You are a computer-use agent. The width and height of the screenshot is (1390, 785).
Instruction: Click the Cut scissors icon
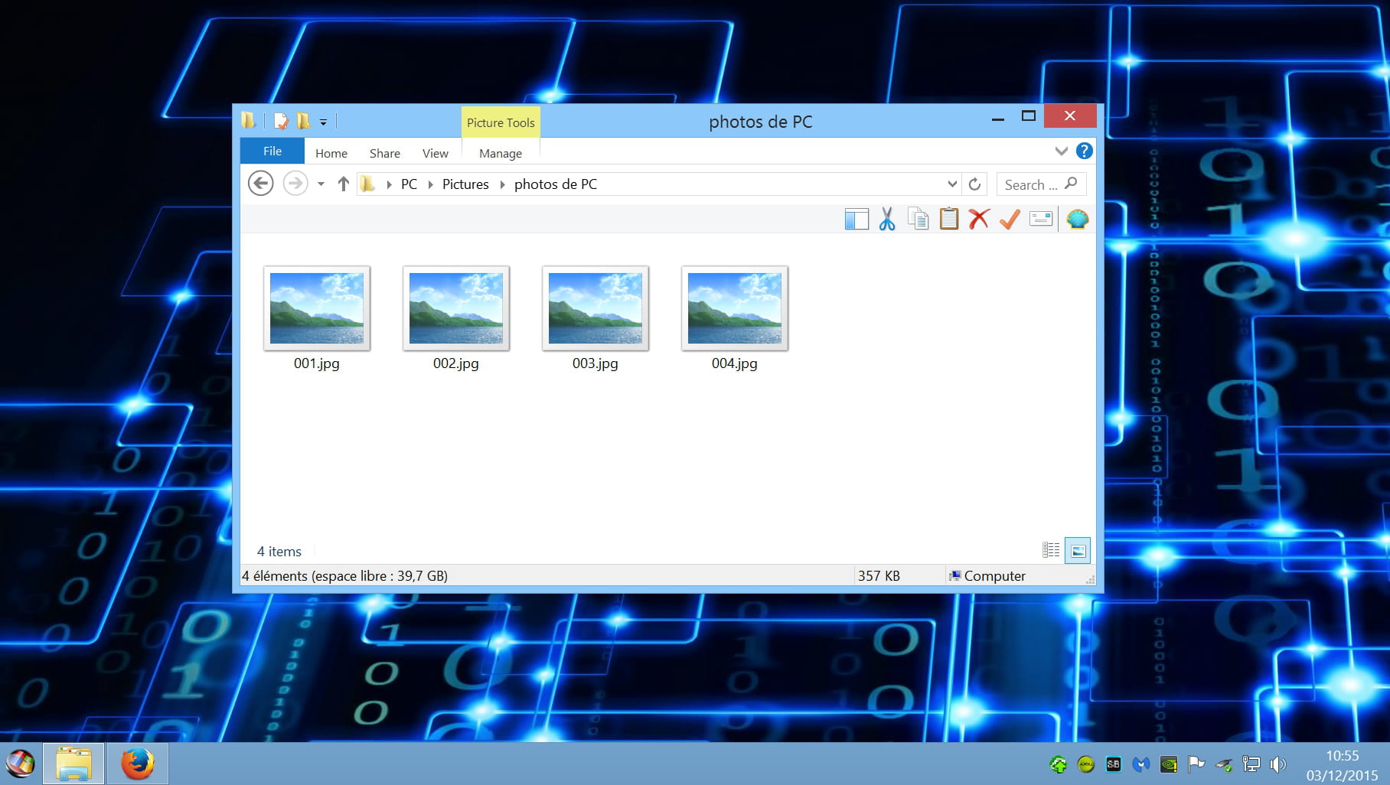[x=887, y=220]
